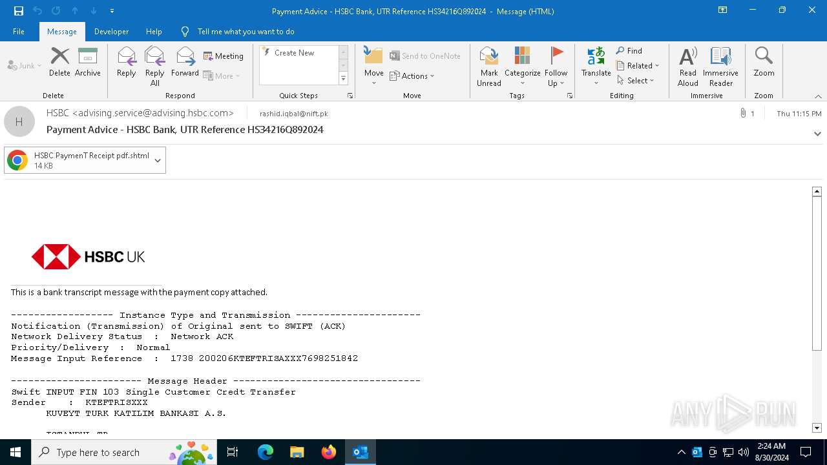Open the system tray hidden icons chevron
This screenshot has width=827, height=465.
[x=682, y=452]
